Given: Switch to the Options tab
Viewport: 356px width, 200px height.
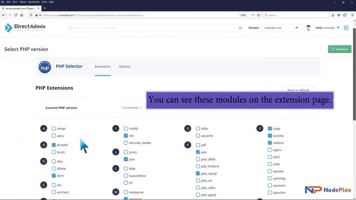Looking at the screenshot, I should click(x=125, y=67).
